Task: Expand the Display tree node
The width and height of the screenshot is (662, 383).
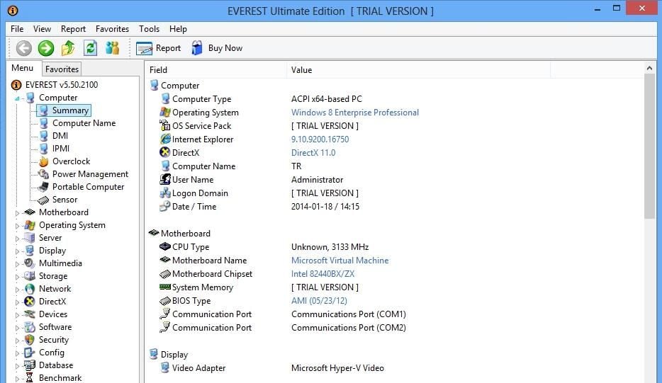Action: tap(17, 251)
